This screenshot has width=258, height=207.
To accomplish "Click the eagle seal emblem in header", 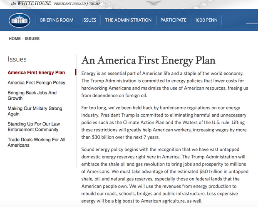I will (154, 2).
